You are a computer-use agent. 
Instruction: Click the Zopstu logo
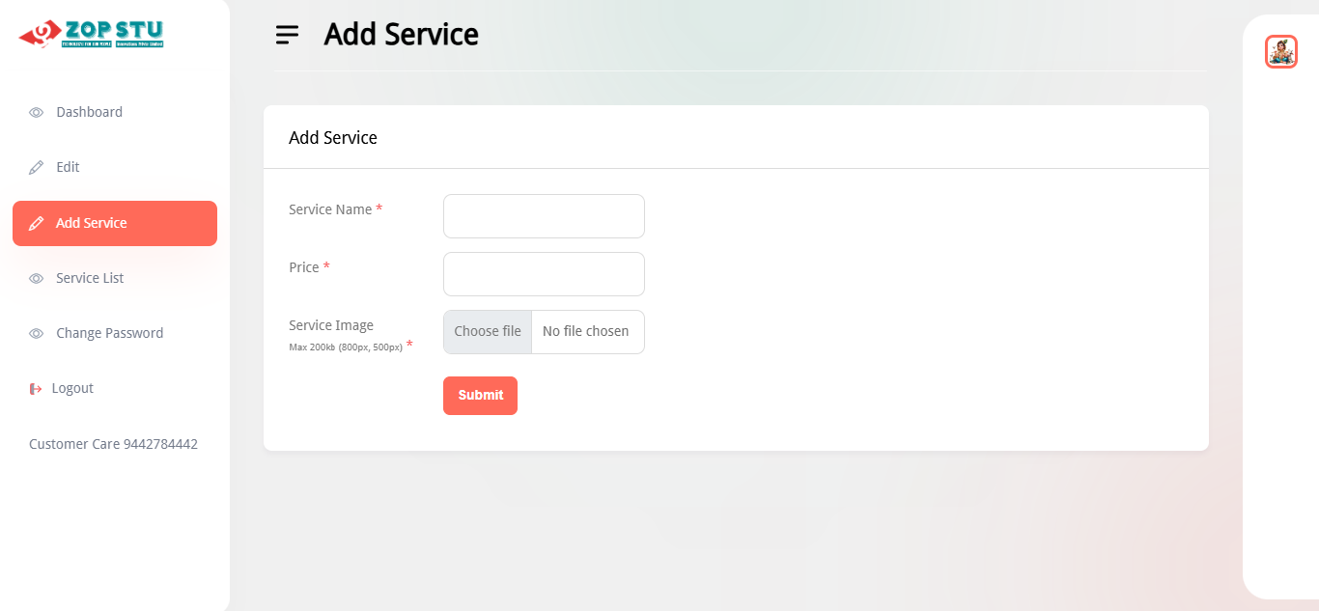point(92,34)
